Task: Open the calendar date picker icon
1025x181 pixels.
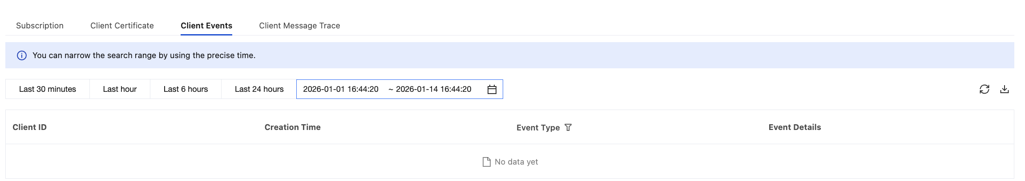Action: pos(492,90)
